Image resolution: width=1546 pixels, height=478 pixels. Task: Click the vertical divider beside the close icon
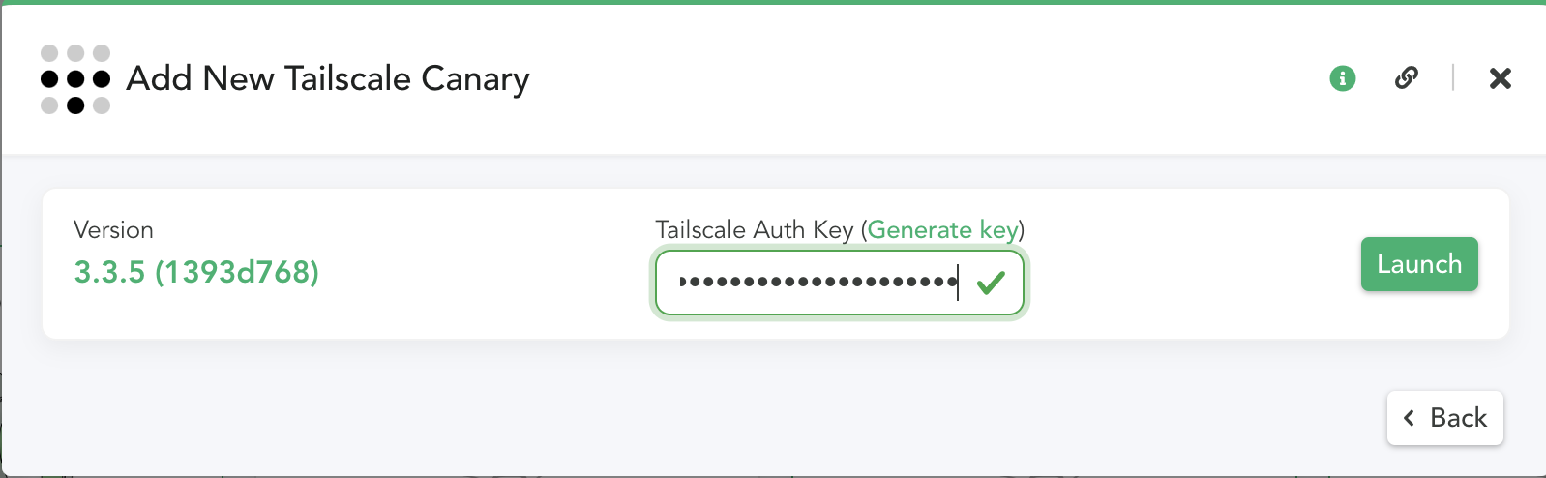(x=1453, y=78)
